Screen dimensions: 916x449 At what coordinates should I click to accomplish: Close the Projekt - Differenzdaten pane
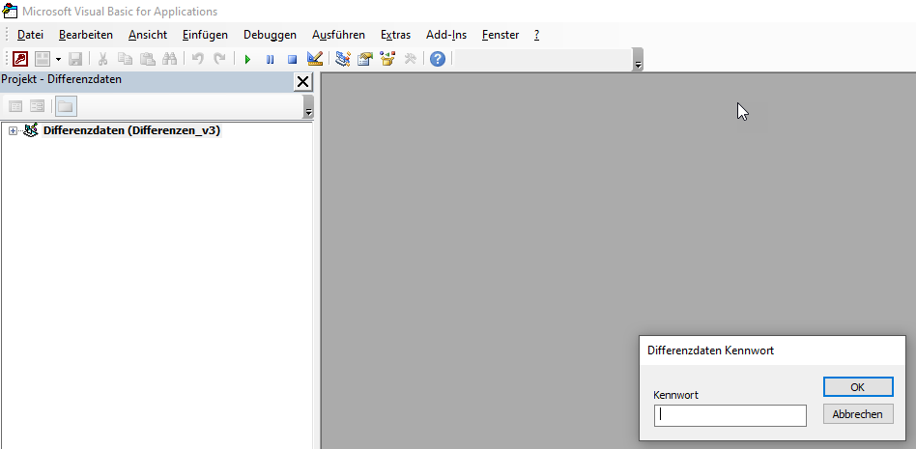(x=302, y=82)
